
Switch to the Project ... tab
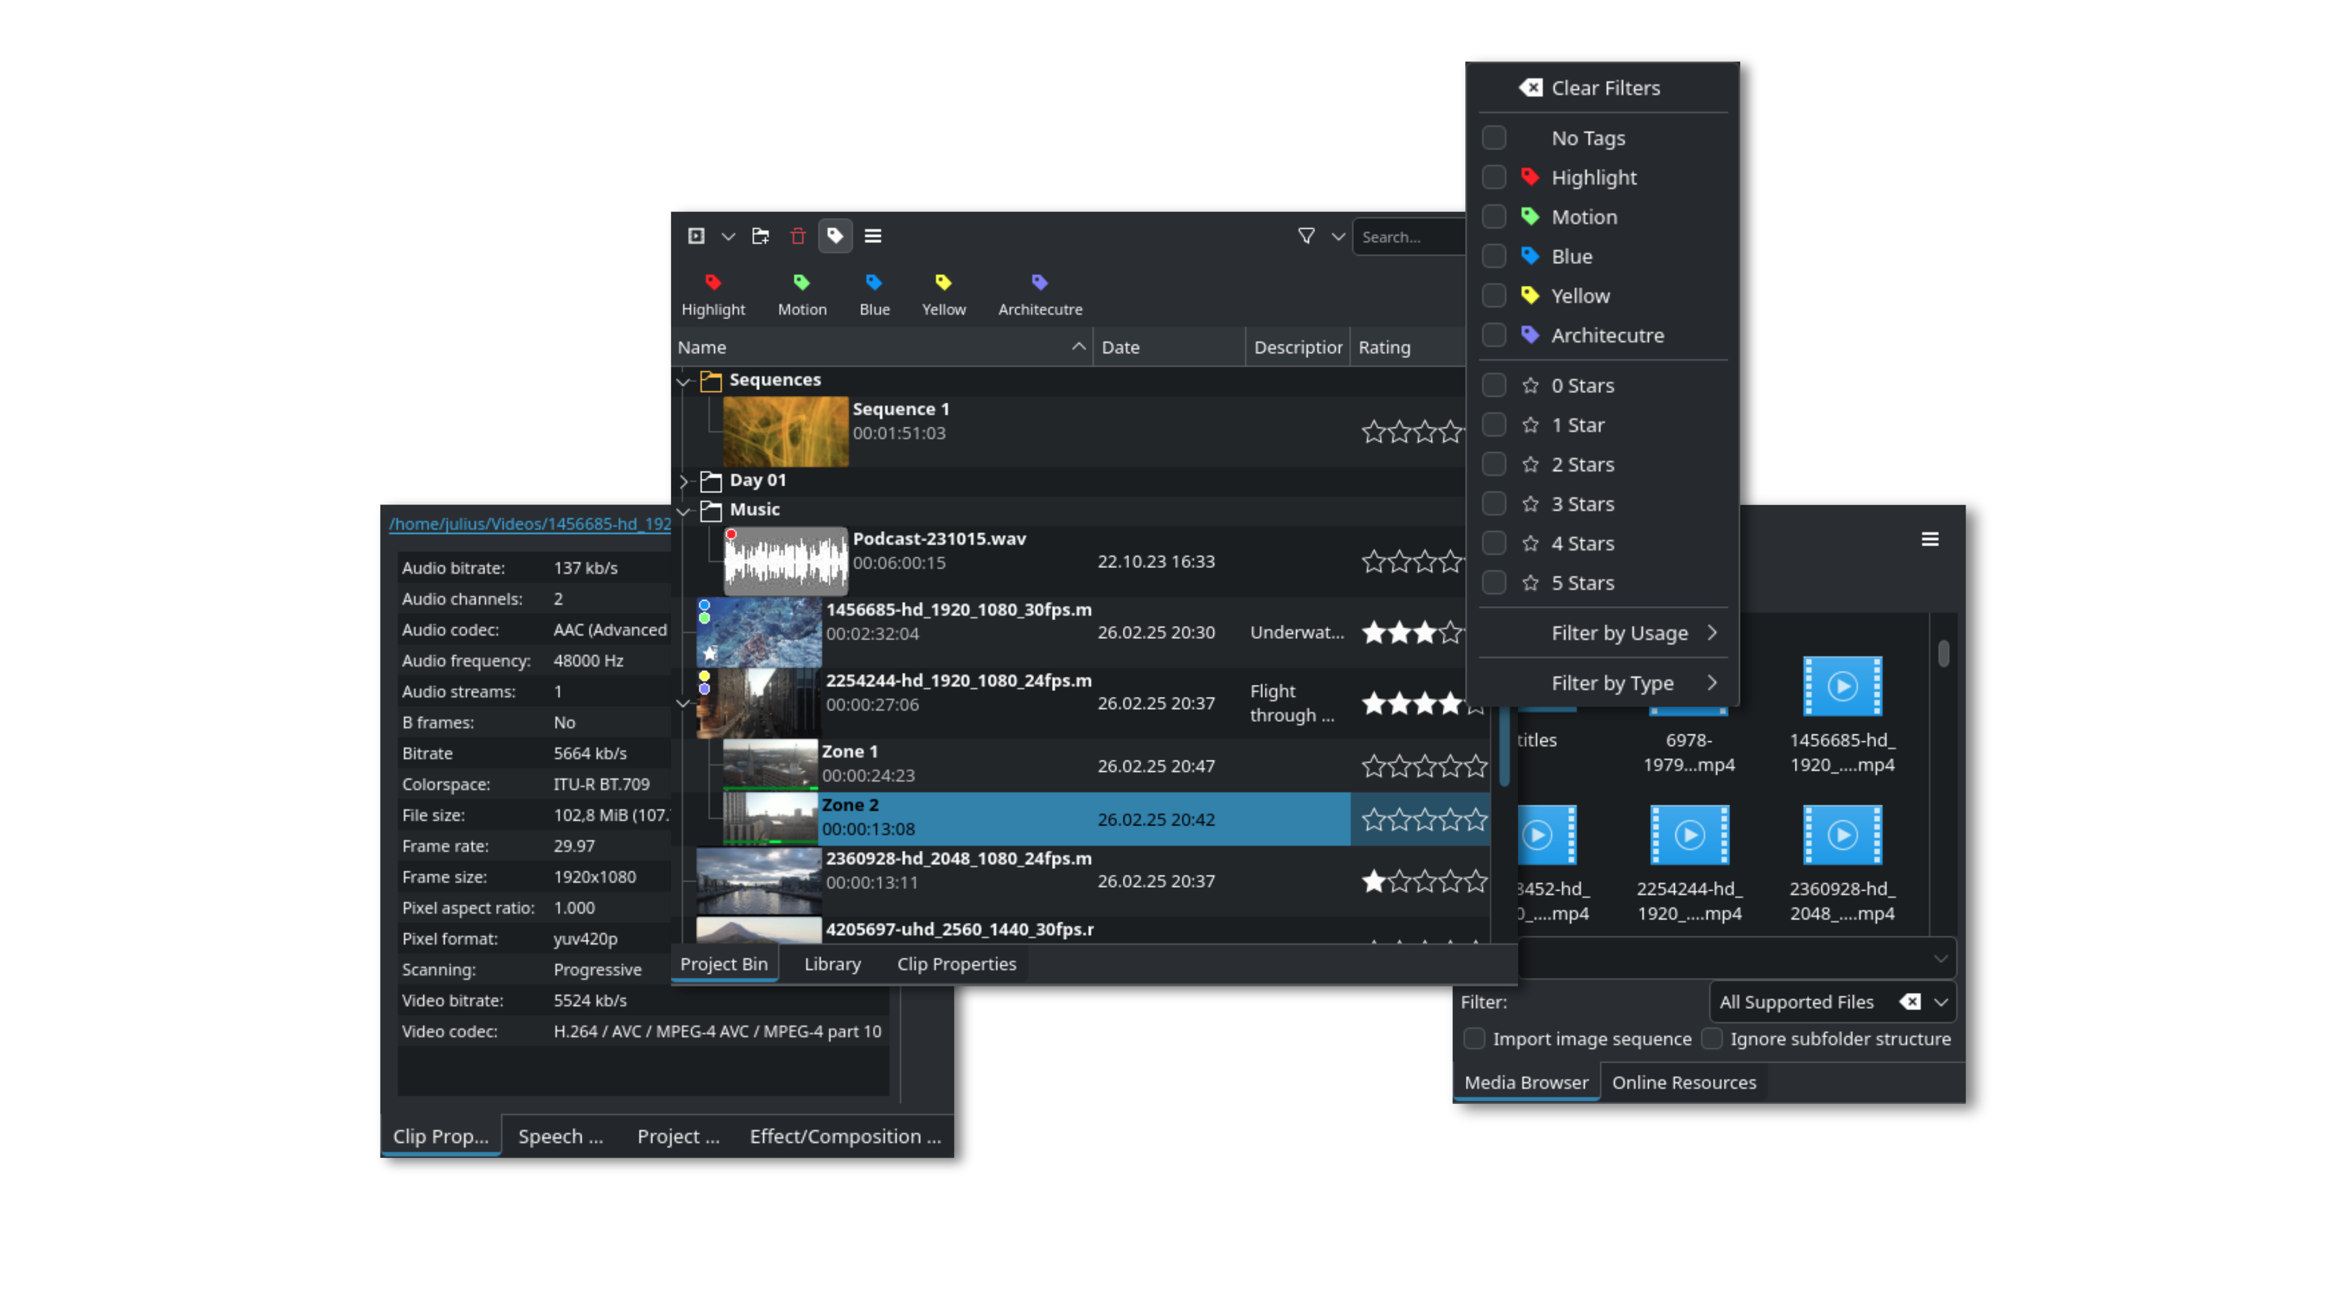678,1137
